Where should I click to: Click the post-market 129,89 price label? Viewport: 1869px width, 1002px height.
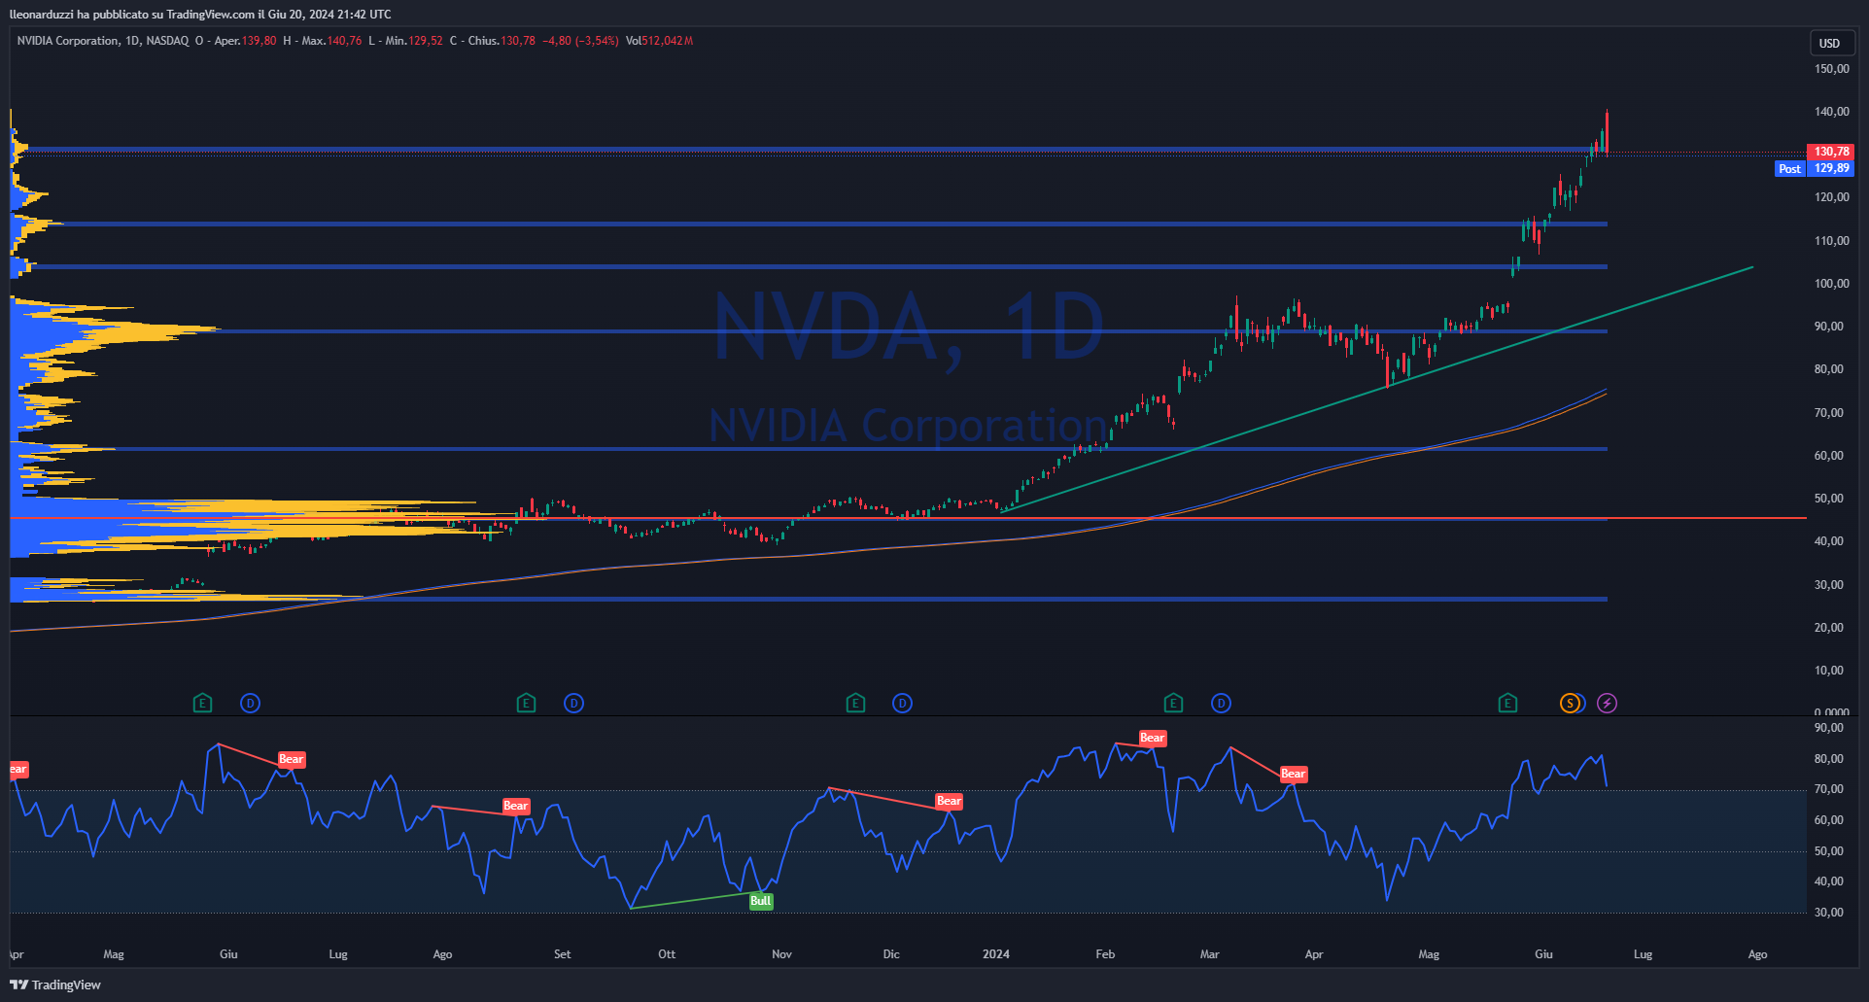click(1831, 168)
